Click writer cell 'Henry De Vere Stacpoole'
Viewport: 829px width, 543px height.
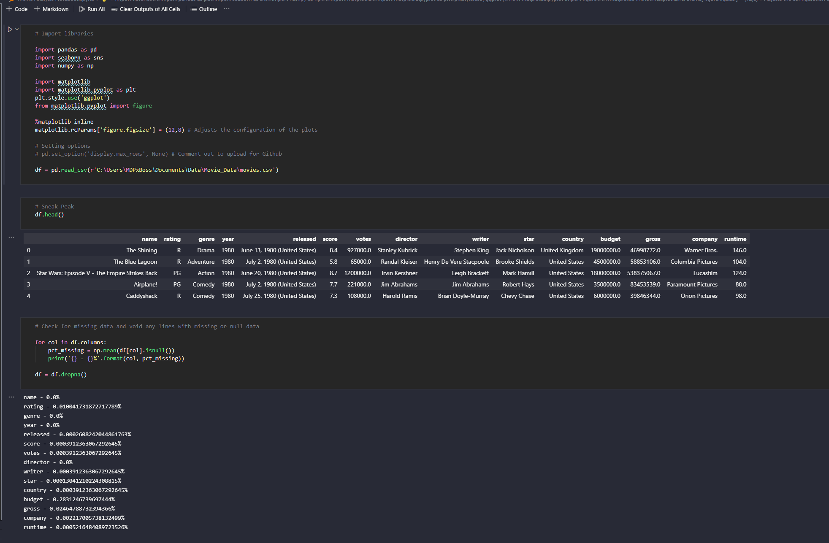click(x=457, y=262)
